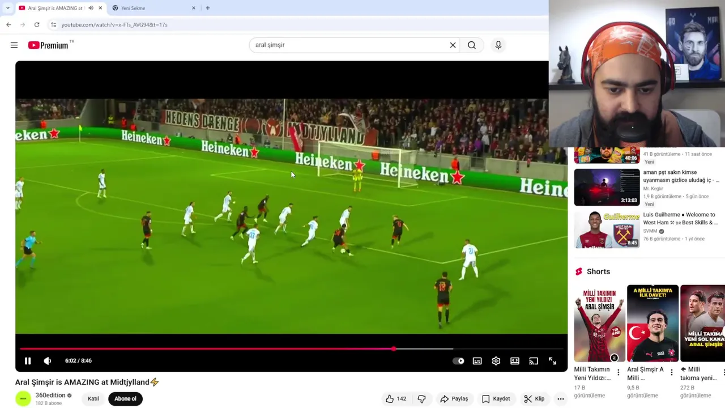Cast video to a TV
Image resolution: width=725 pixels, height=408 pixels.
pos(534,361)
